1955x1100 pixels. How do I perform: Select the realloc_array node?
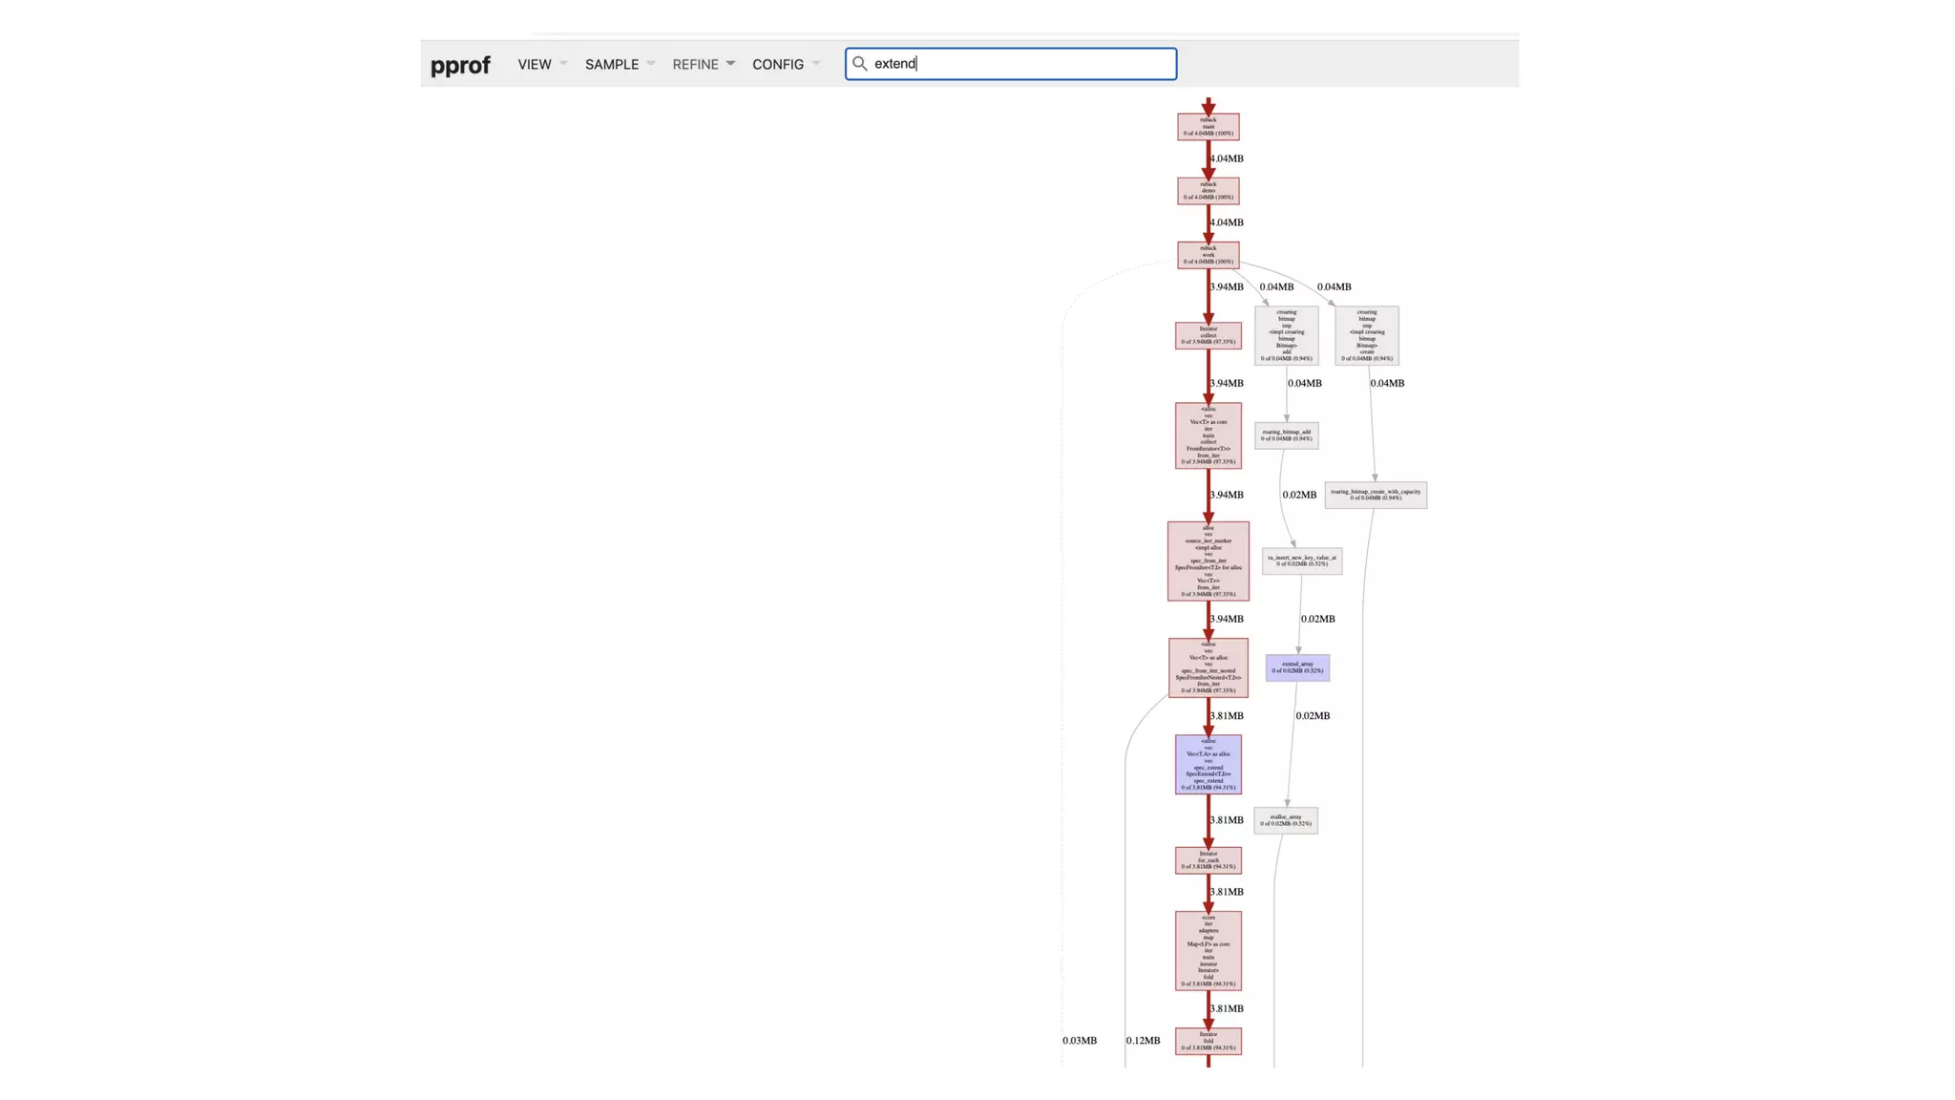coord(1285,820)
